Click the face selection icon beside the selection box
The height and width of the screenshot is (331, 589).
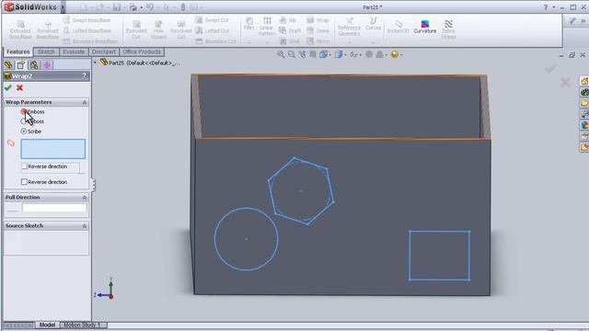point(11,143)
